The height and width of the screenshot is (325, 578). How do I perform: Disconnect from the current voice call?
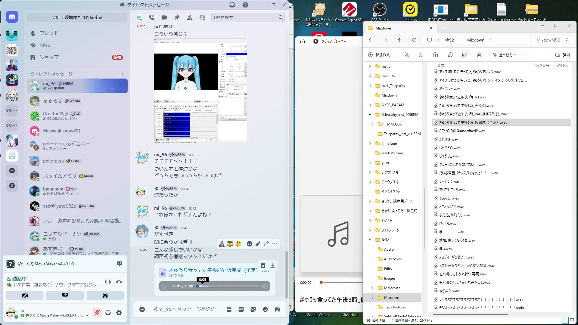coord(119,282)
